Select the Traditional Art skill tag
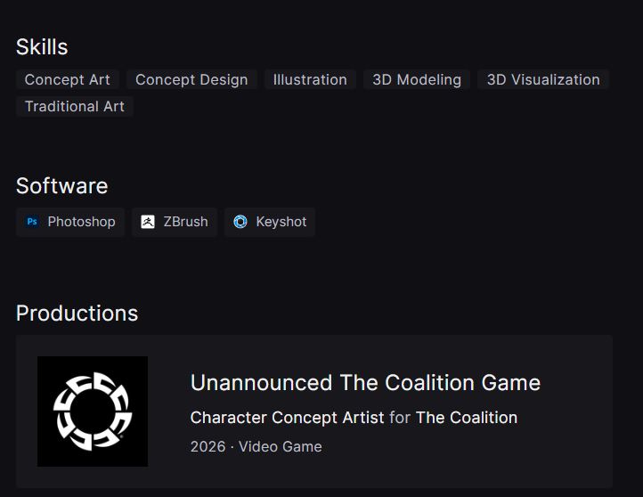Image resolution: width=643 pixels, height=497 pixels. coord(75,106)
